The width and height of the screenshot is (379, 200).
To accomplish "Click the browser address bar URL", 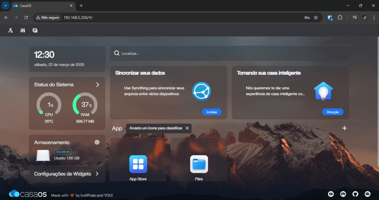I will click(x=78, y=17).
